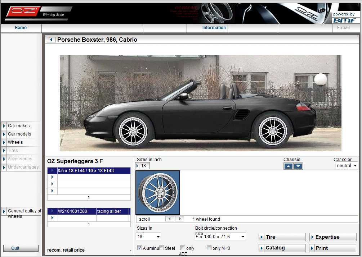Image resolution: width=362 pixels, height=257 pixels.
Task: Open the Car color neutral dropdown
Action: [347, 166]
